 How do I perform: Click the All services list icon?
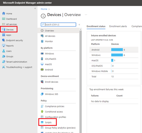click(x=4, y=24)
